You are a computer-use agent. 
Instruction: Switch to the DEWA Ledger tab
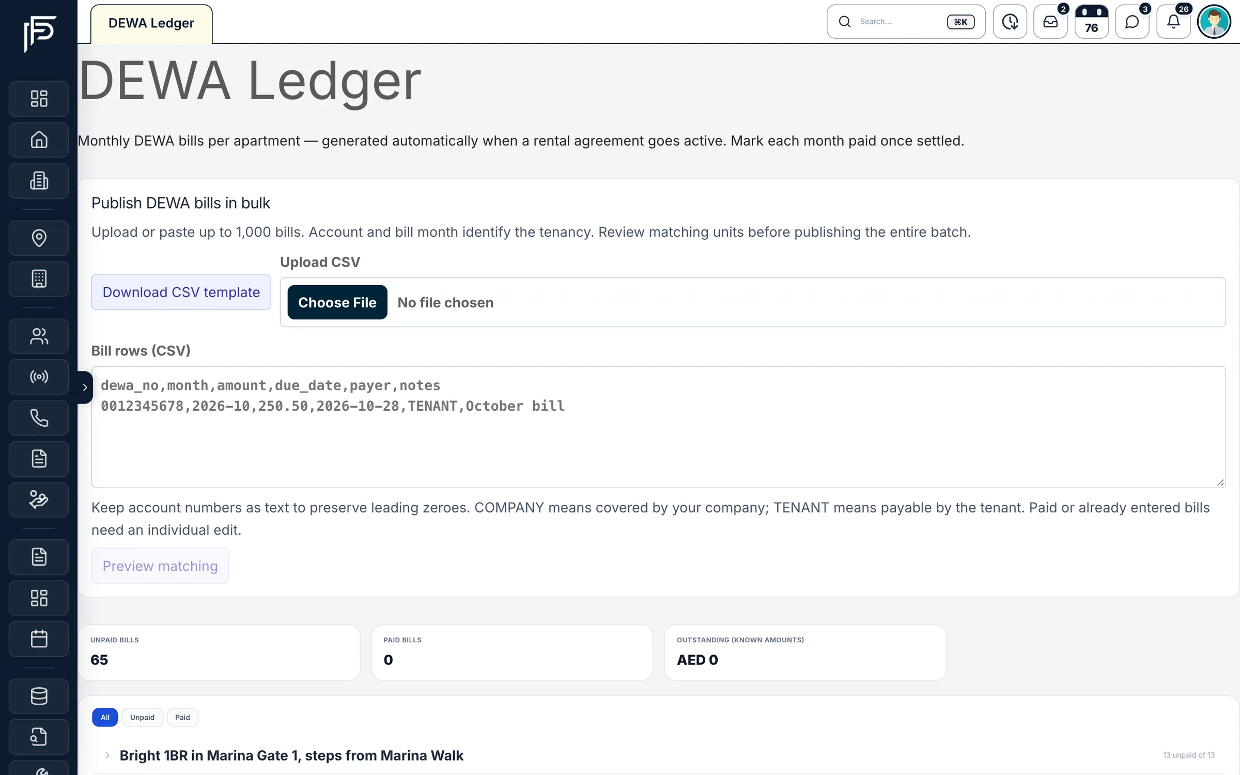click(x=151, y=24)
